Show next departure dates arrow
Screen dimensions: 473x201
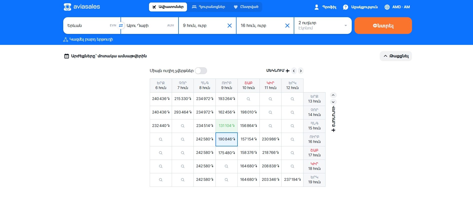click(x=301, y=71)
